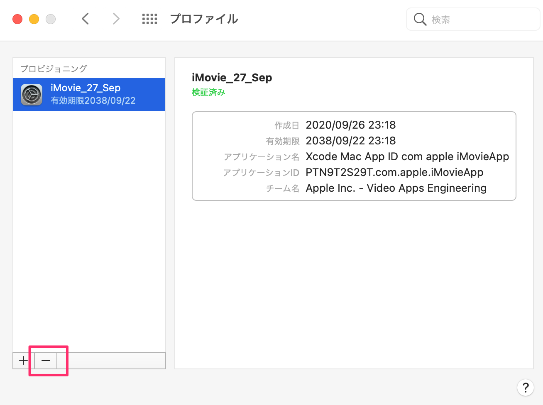The width and height of the screenshot is (543, 405).
Task: Remove the profile with the minus button
Action: click(46, 361)
